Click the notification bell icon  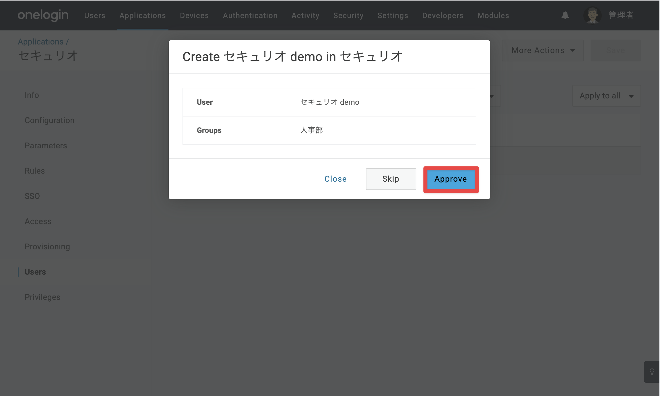click(565, 15)
